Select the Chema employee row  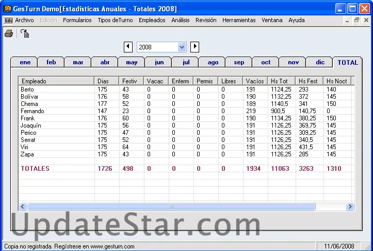tap(186, 104)
